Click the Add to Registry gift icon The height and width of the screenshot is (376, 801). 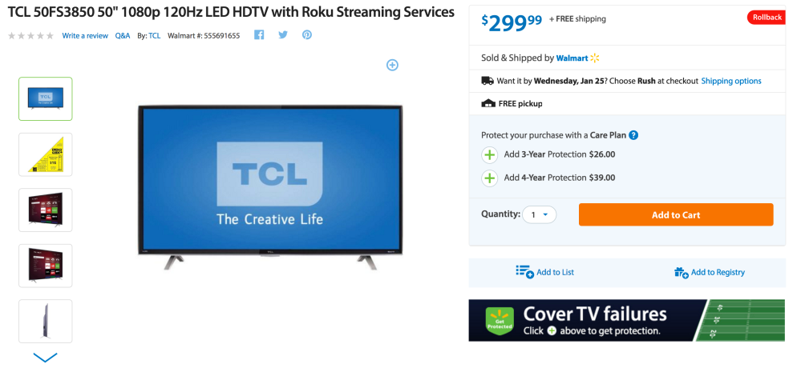click(681, 272)
